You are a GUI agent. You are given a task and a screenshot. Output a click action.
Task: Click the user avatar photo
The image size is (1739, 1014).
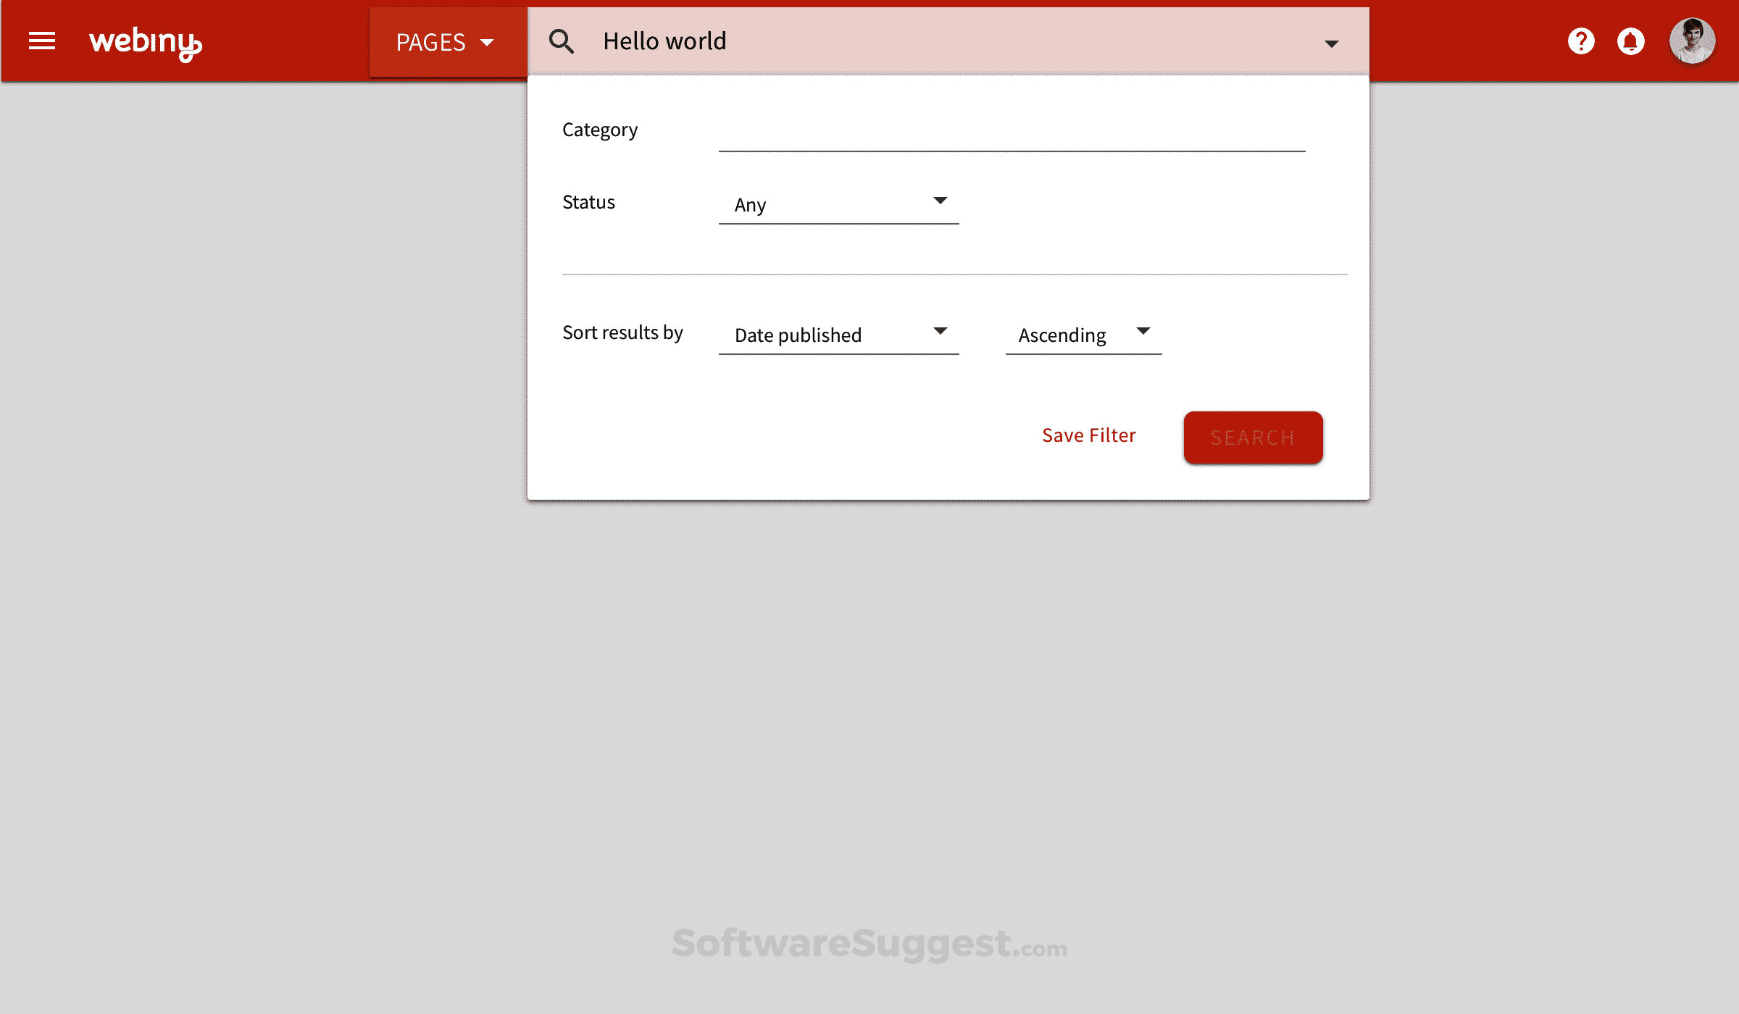pyautogui.click(x=1693, y=41)
